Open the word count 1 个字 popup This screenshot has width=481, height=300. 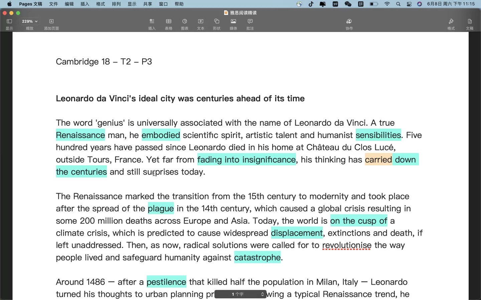pos(240,294)
